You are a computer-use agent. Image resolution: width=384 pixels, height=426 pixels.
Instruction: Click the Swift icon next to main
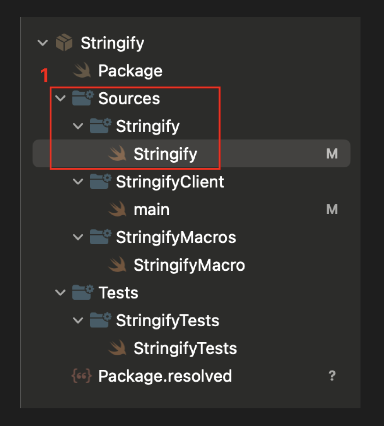(118, 210)
